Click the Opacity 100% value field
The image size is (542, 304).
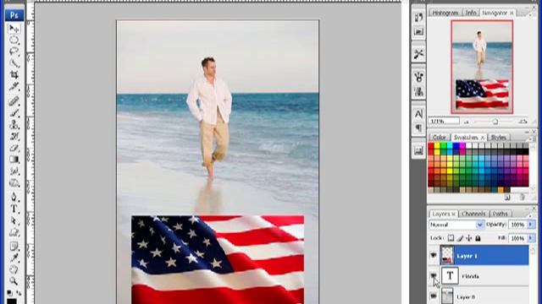click(517, 225)
